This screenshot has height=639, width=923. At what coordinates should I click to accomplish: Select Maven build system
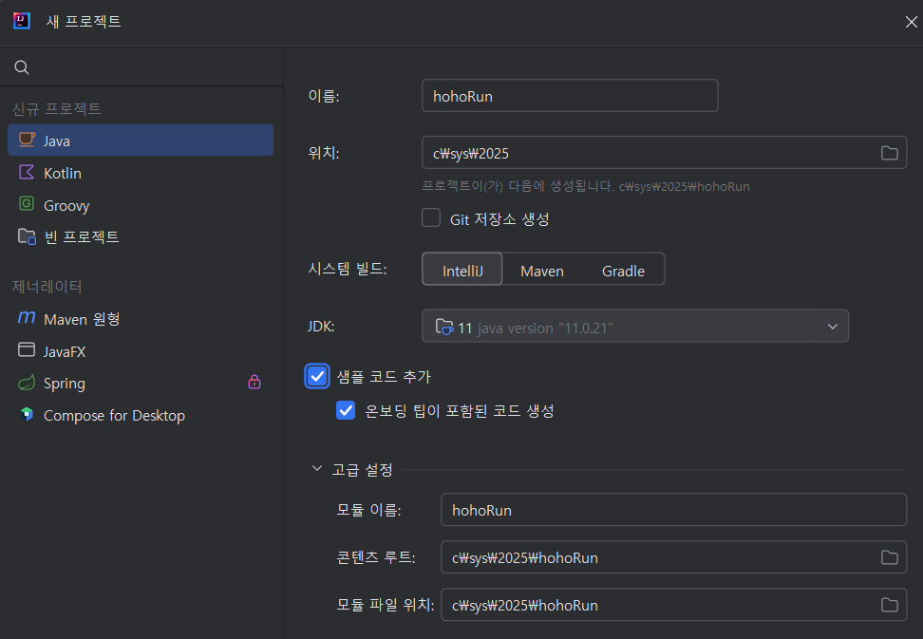click(x=542, y=271)
